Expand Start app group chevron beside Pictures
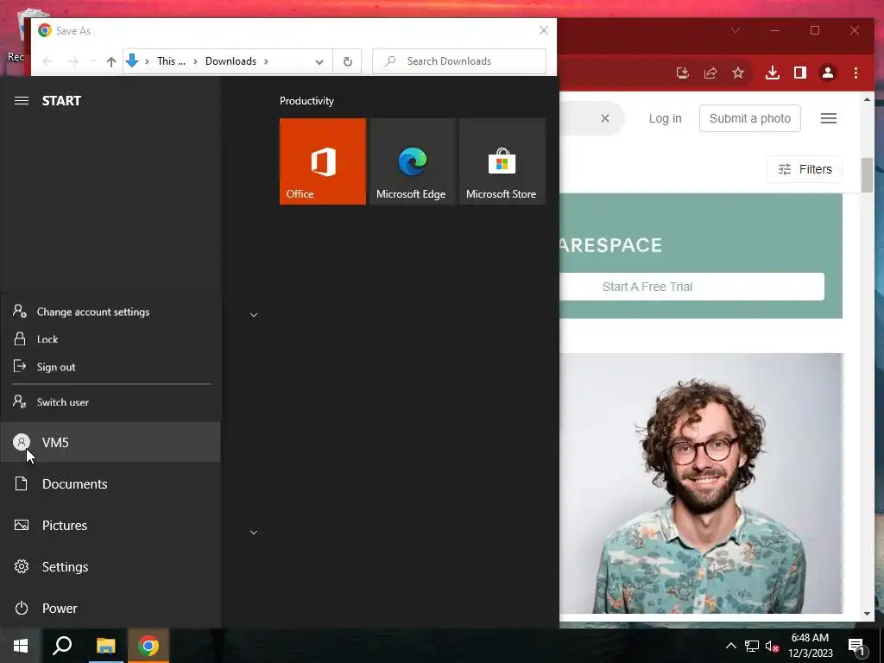The width and height of the screenshot is (884, 663). click(254, 533)
